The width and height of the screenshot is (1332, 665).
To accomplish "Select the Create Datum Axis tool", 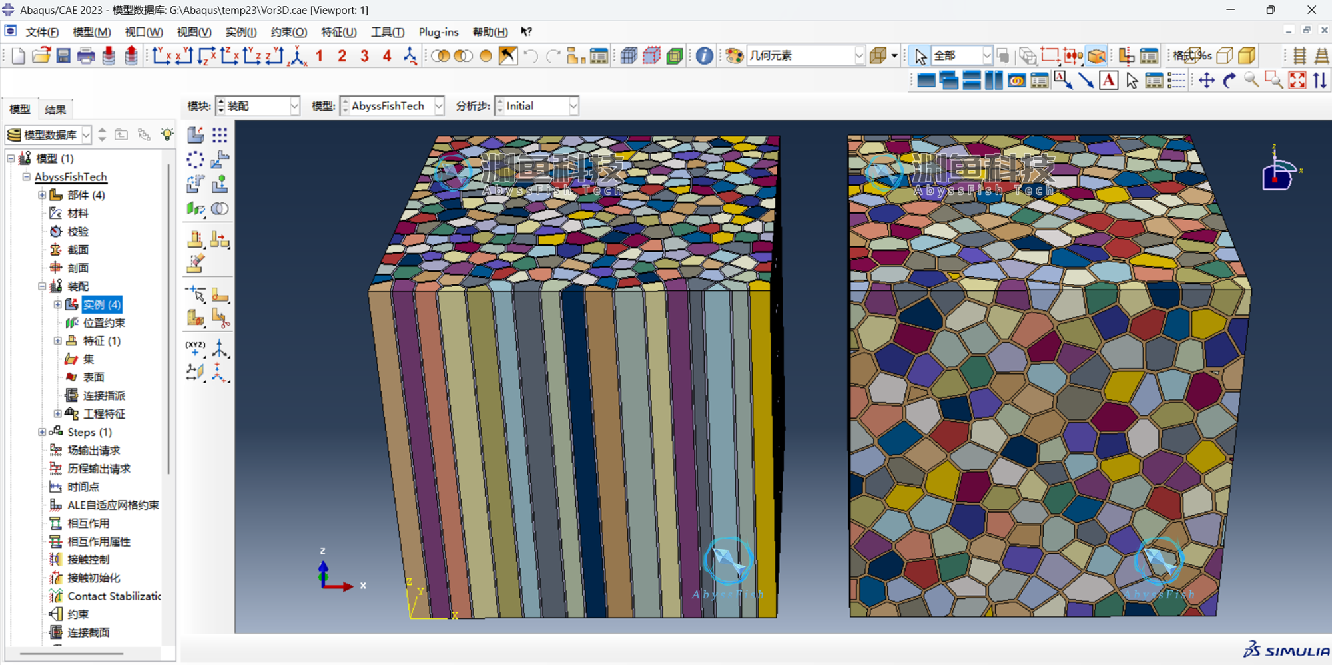I will point(220,347).
